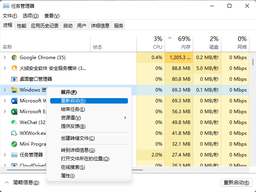
Task: Choose 打开文件所在的位置(O) in context menu
Action: pos(89,159)
